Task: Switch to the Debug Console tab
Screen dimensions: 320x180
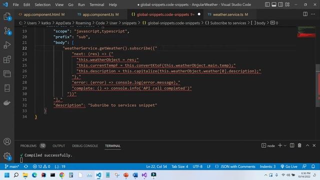Action: pyautogui.click(x=85, y=145)
